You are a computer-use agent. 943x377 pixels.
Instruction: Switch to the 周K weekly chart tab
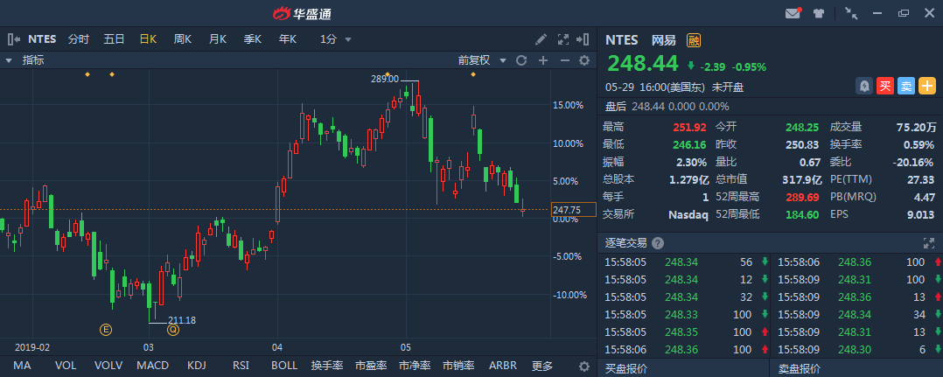point(183,39)
